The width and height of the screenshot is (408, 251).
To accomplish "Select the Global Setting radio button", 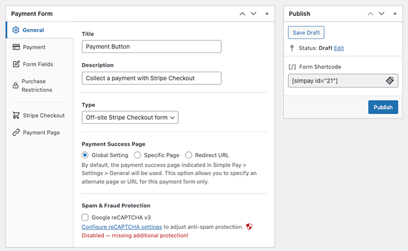I will point(85,155).
